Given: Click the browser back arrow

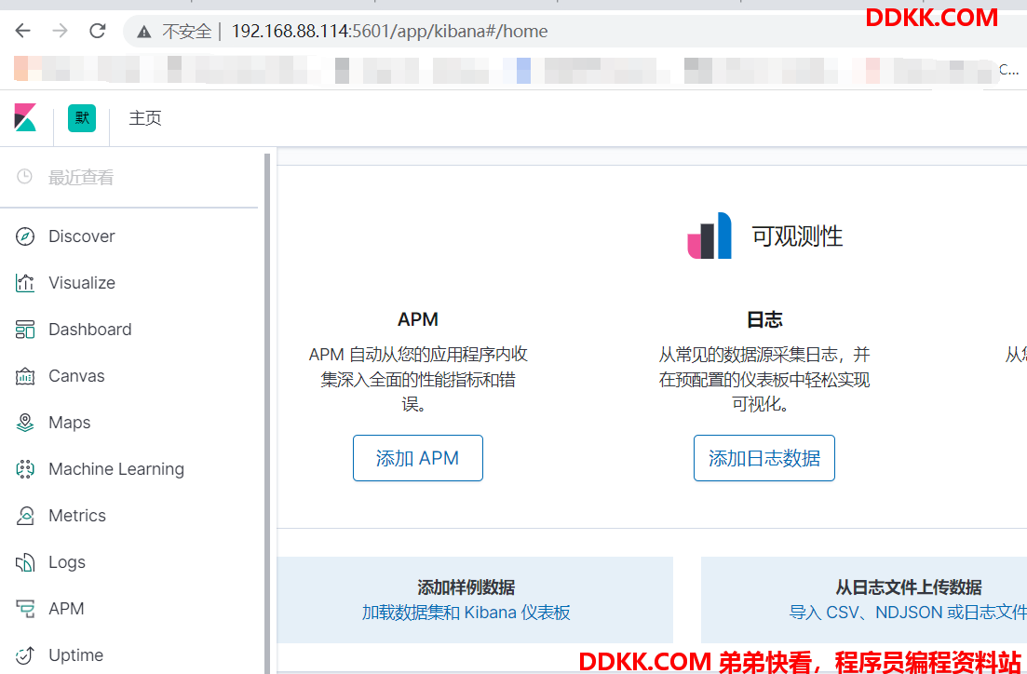Looking at the screenshot, I should point(23,31).
